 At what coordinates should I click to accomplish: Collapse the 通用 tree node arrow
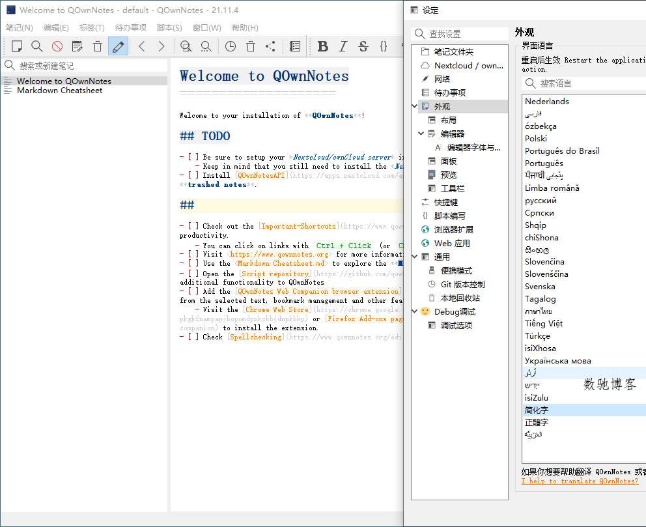414,257
